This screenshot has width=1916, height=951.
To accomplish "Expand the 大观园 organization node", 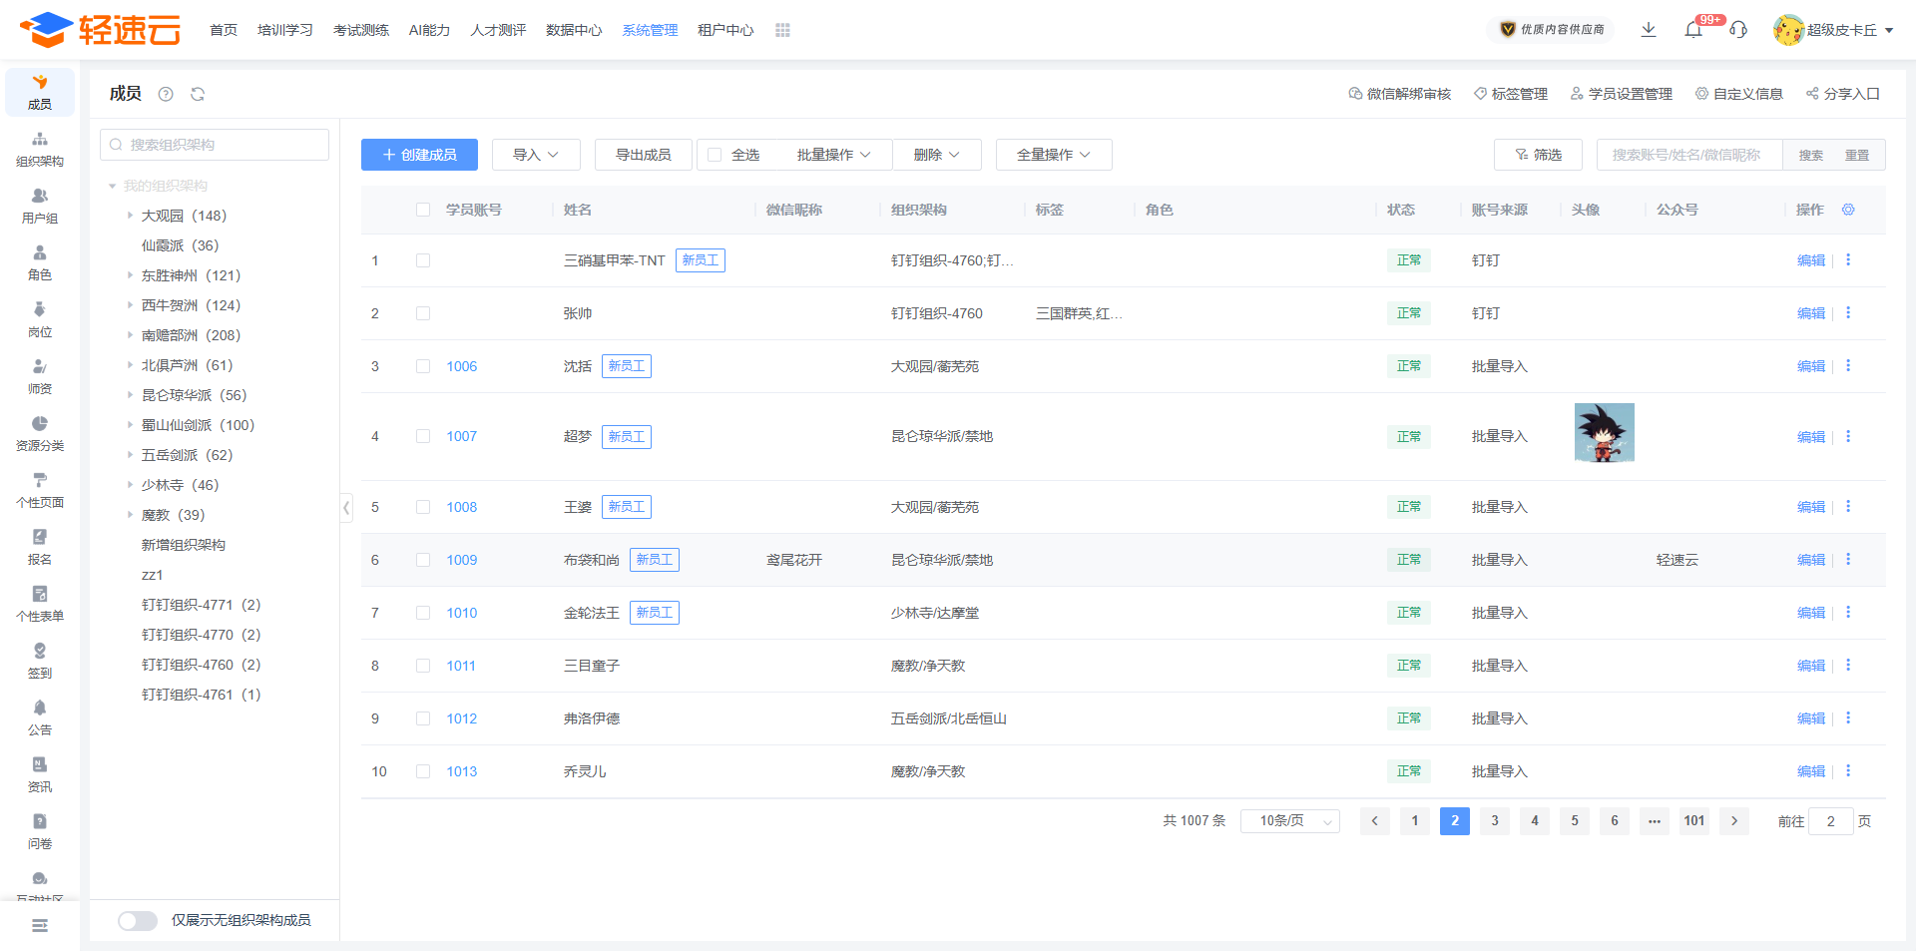I will coord(130,216).
